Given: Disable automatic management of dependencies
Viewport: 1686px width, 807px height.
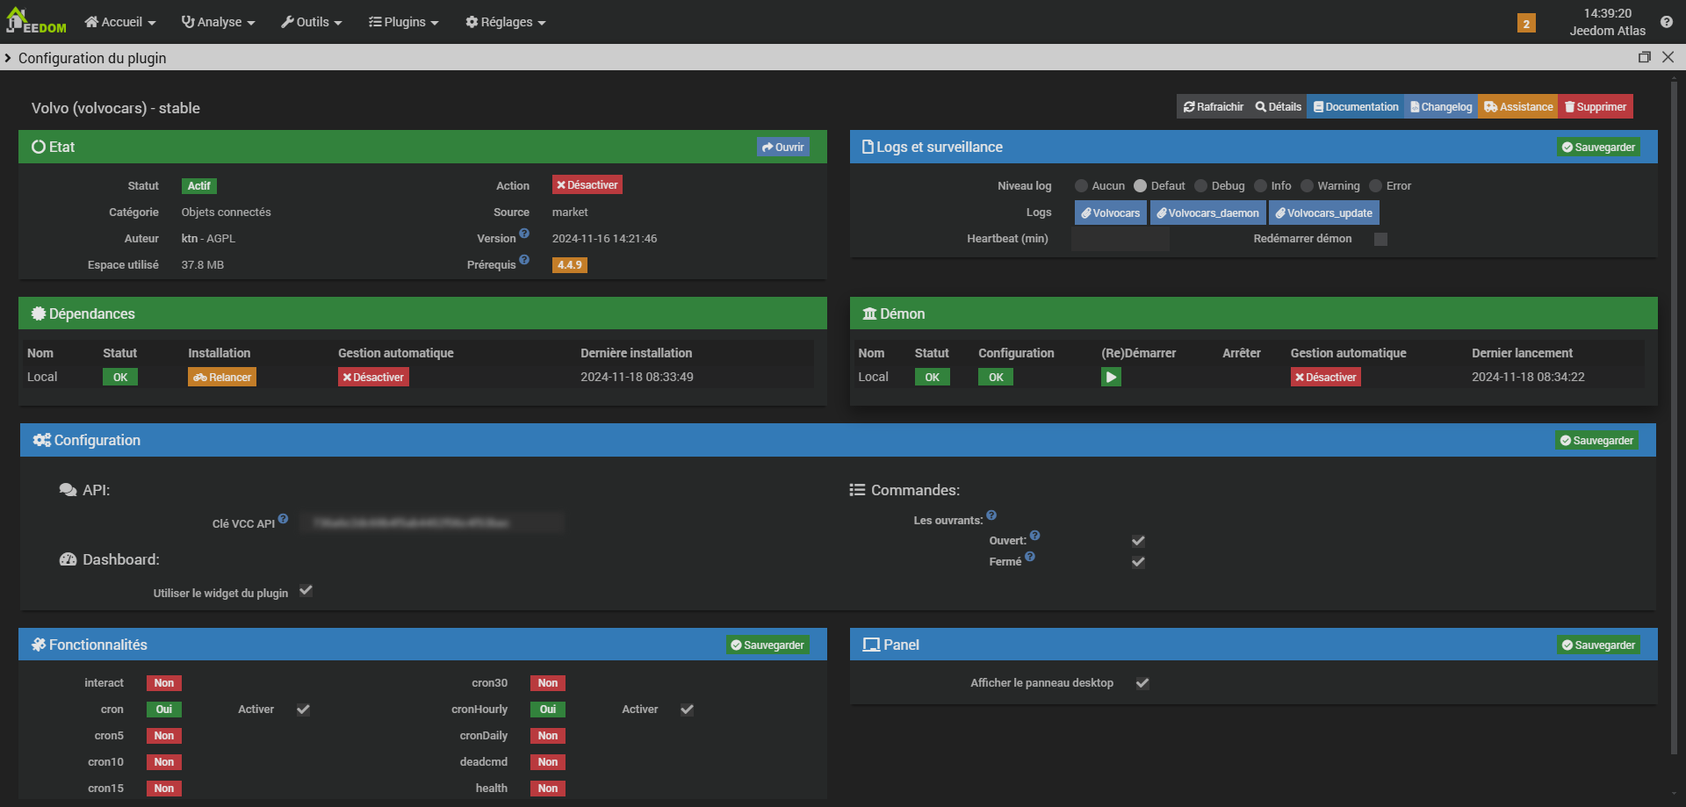Looking at the screenshot, I should pyautogui.click(x=373, y=378).
